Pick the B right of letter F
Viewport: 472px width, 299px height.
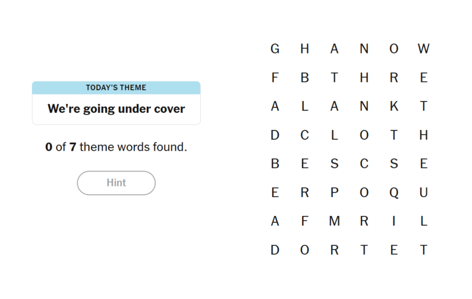pyautogui.click(x=304, y=78)
